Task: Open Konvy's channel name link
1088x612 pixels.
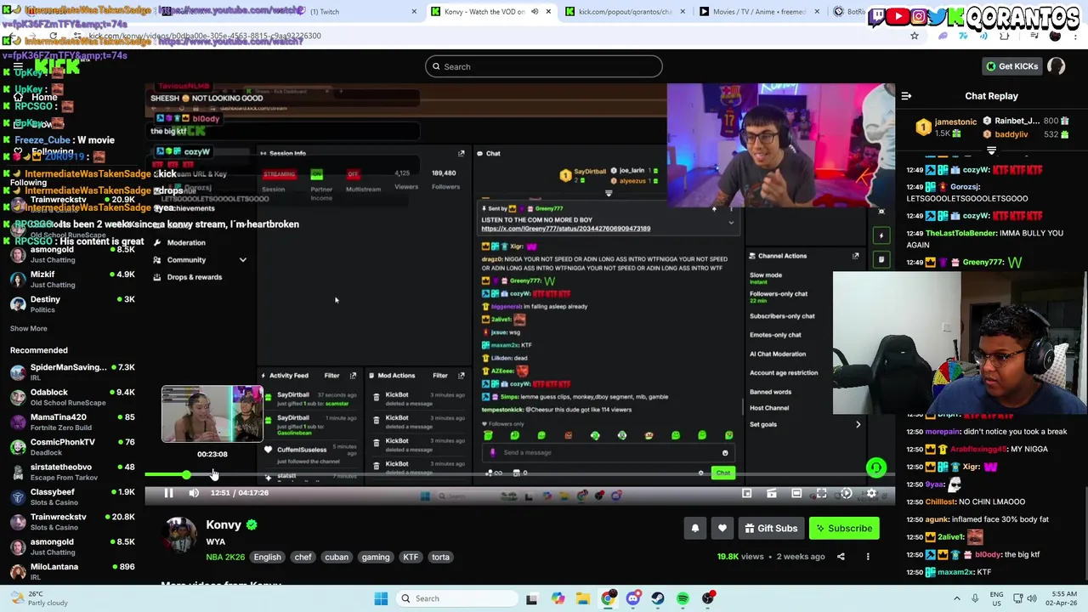Action: tap(224, 525)
